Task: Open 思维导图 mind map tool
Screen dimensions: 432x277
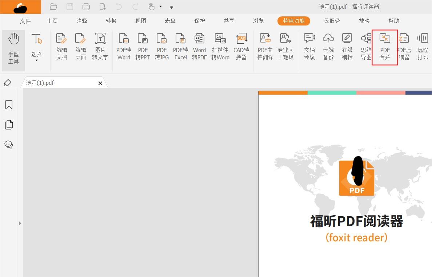Action: click(366, 46)
